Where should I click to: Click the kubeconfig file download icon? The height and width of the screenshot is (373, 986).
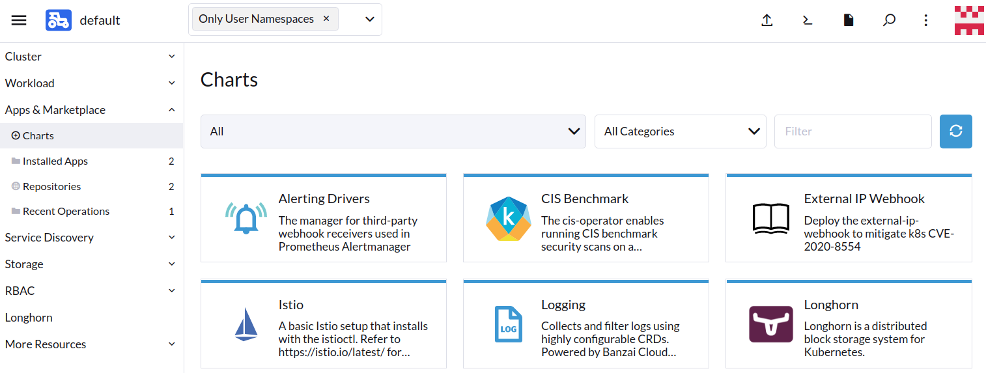point(848,20)
